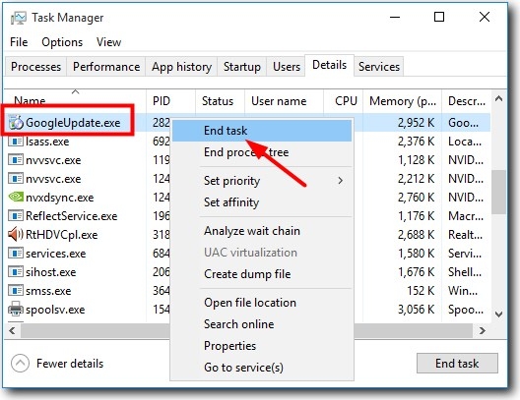Select the RtHDVCpl.exe row name
520x400 pixels.
pos(62,235)
